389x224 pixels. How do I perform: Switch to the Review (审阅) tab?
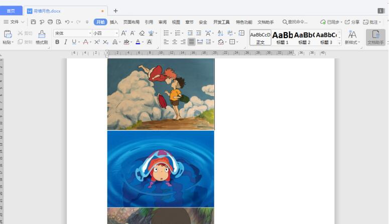[163, 22]
